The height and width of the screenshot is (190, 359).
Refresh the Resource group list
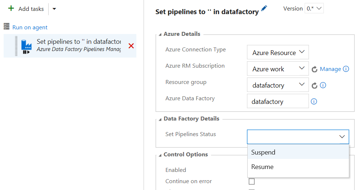(x=314, y=85)
